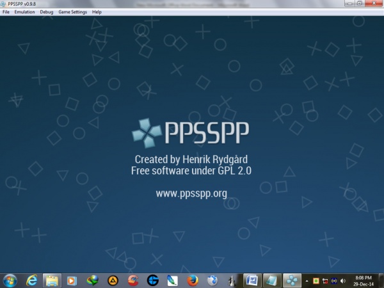Open the red swirl taskbar icon
Image resolution: width=384 pixels, height=288 pixels.
pyautogui.click(x=132, y=281)
